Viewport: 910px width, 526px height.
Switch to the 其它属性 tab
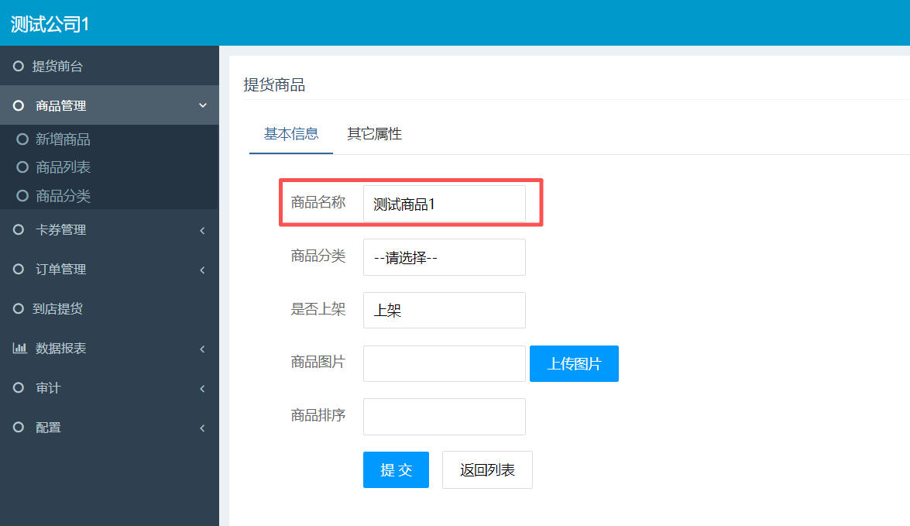click(x=374, y=134)
